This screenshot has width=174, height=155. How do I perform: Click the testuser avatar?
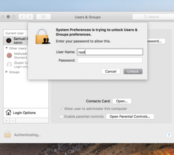point(9,55)
